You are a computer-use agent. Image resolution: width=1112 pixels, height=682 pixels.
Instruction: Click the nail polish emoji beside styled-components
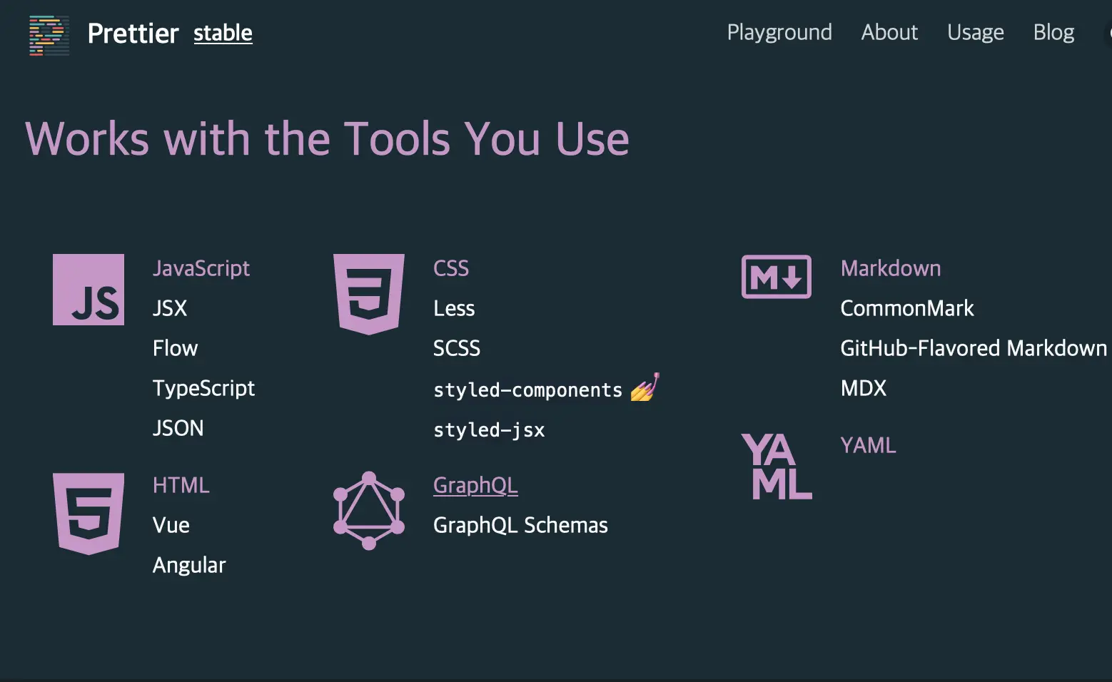pos(645,387)
